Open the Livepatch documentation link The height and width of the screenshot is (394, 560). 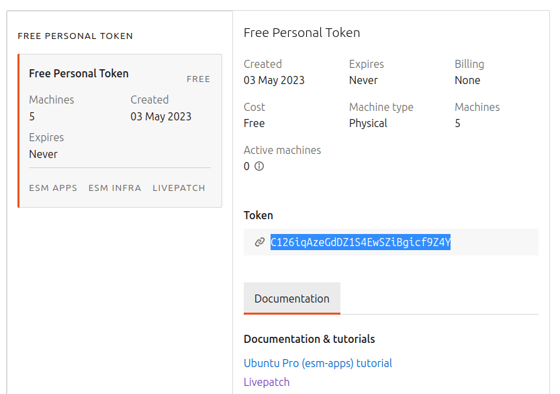pos(266,381)
